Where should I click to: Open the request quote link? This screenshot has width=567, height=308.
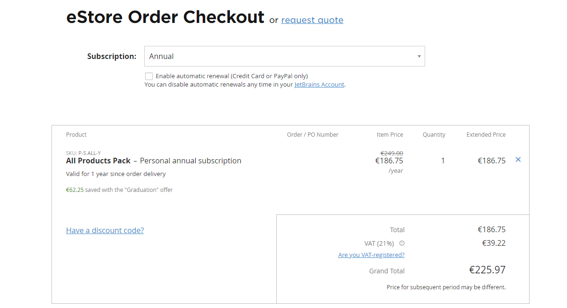point(312,20)
